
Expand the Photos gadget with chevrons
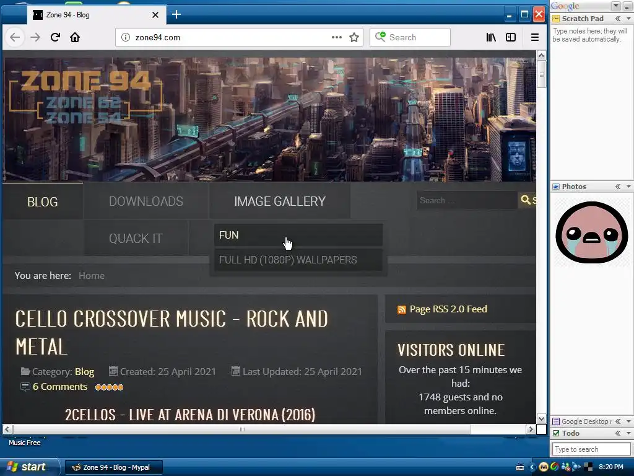[618, 187]
